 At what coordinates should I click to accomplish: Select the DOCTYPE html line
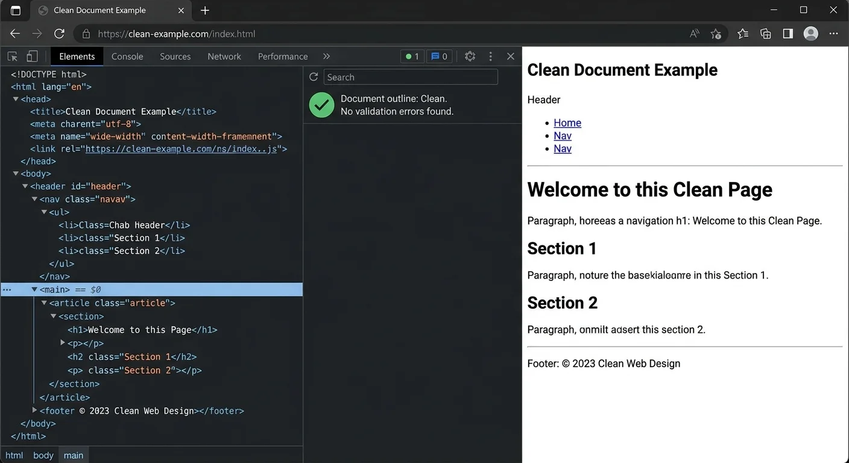point(49,74)
